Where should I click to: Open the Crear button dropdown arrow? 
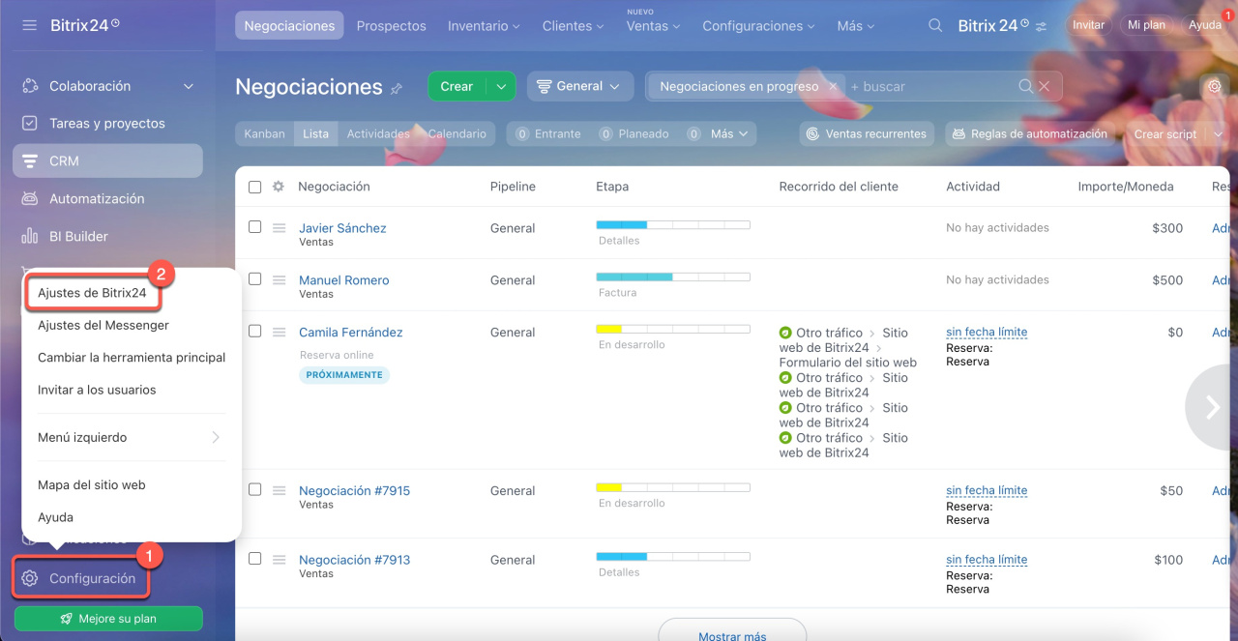501,86
